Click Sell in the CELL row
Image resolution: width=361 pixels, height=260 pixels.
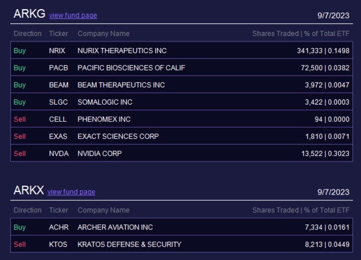pyautogui.click(x=20, y=119)
